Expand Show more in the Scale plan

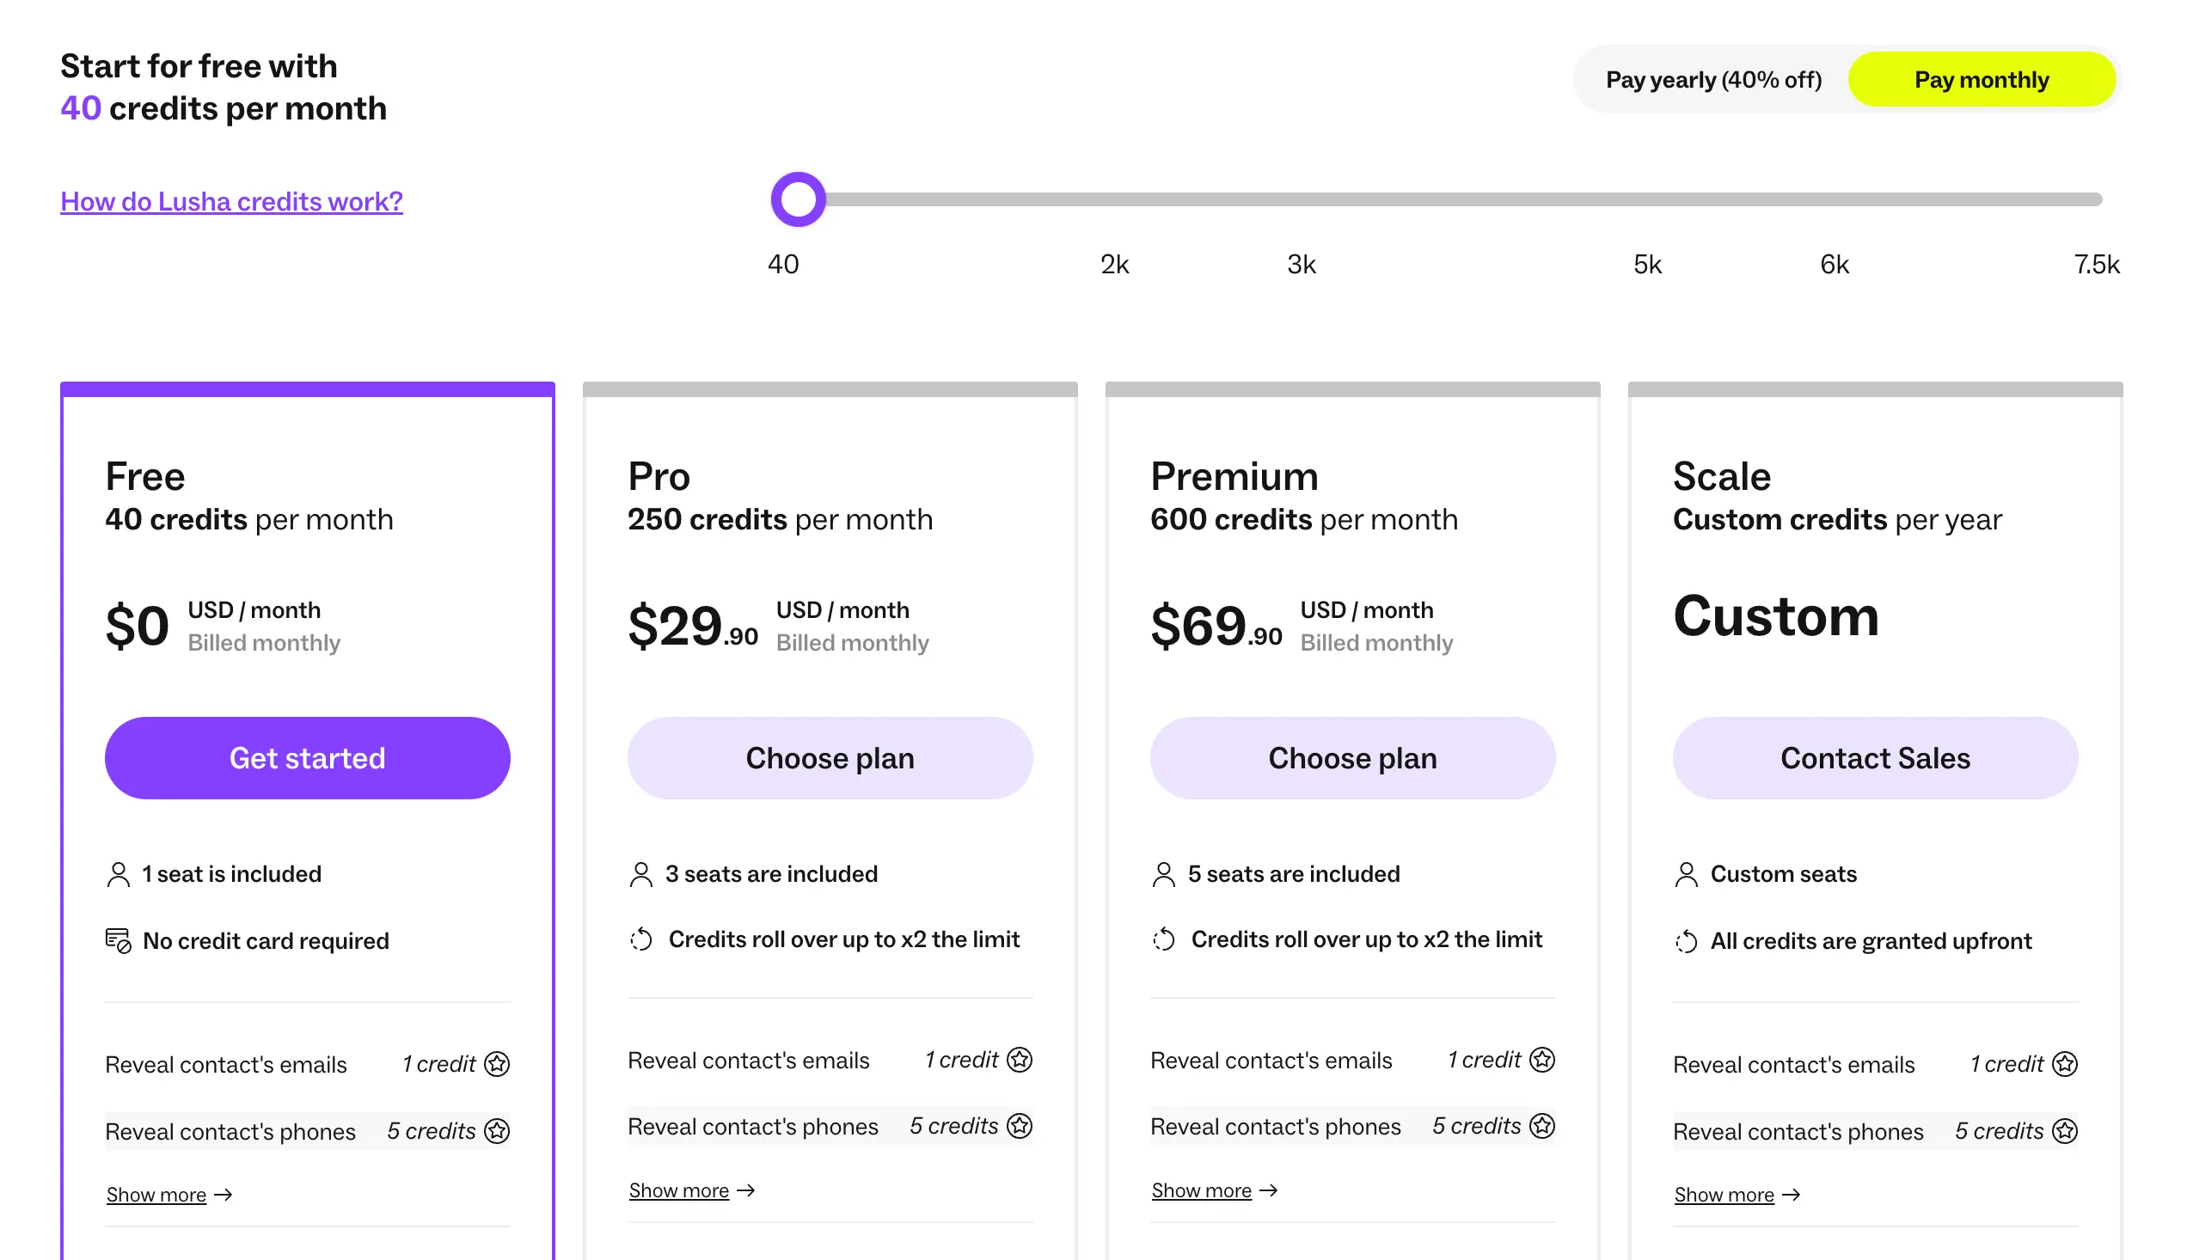(1724, 1195)
